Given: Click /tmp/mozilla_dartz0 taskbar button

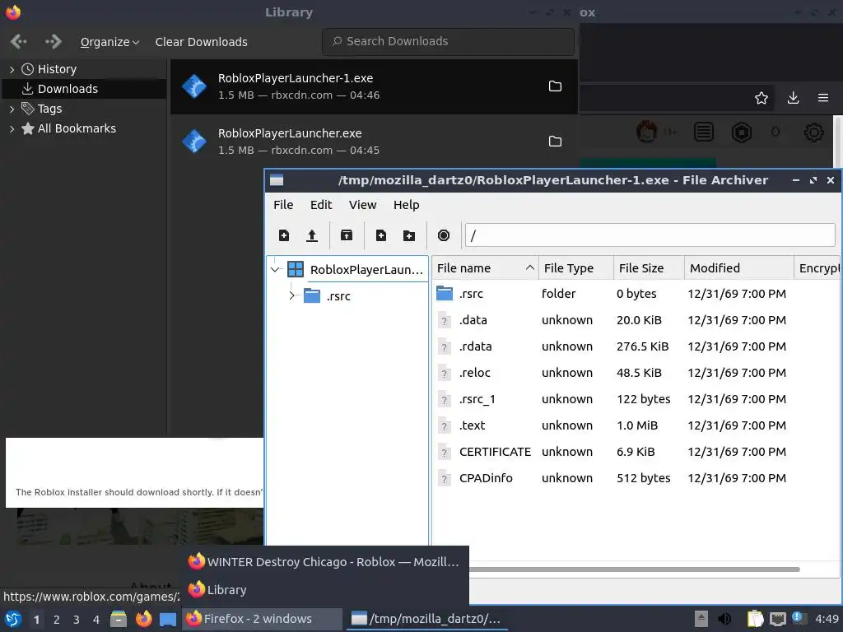Looking at the screenshot, I should click(427, 619).
